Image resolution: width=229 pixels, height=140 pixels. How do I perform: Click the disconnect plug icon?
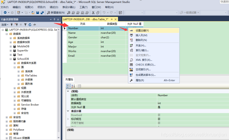pyautogui.click(x=16, y=24)
